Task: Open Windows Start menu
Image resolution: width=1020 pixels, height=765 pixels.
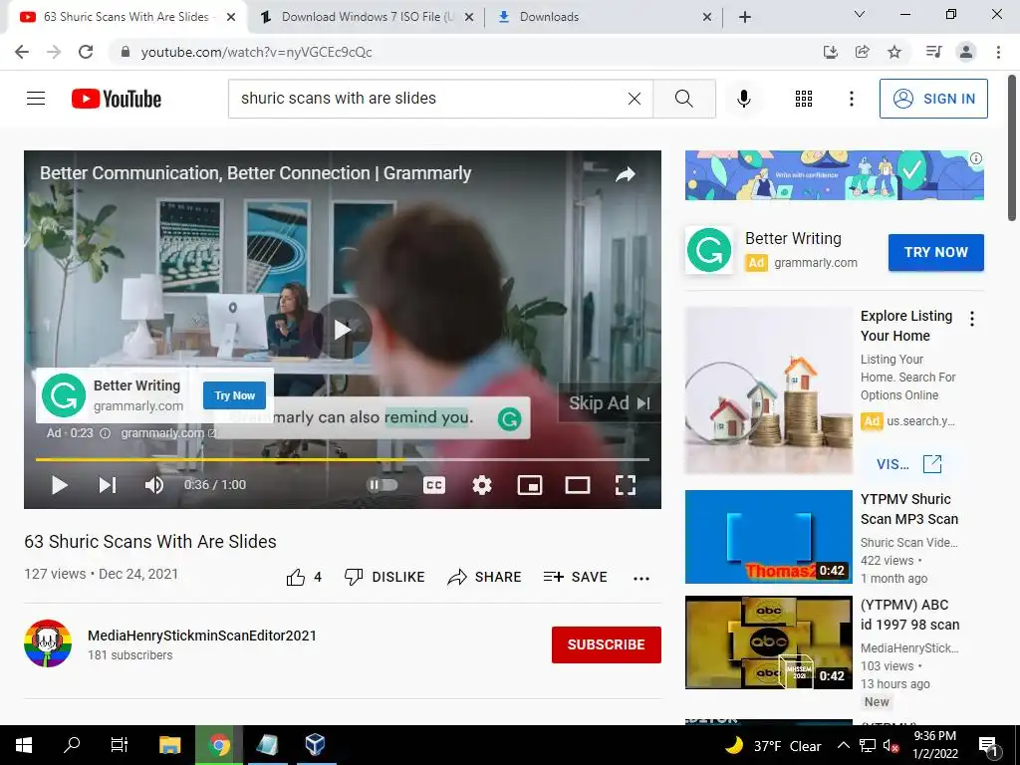Action: pos(24,745)
